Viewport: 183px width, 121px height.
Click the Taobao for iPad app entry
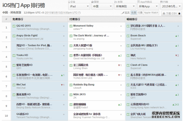(x=34, y=45)
